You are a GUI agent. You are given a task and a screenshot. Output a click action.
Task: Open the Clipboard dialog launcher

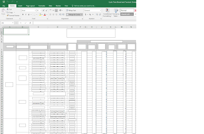click(x=20, y=19)
